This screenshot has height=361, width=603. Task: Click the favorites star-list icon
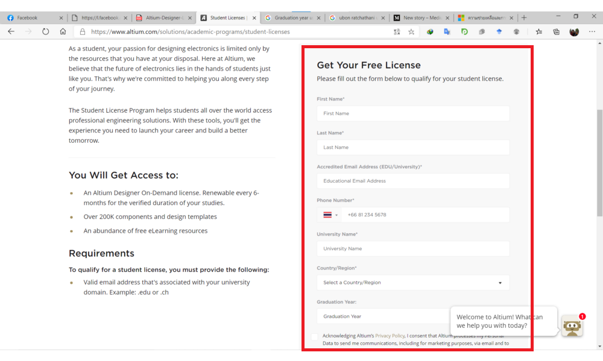tap(538, 32)
